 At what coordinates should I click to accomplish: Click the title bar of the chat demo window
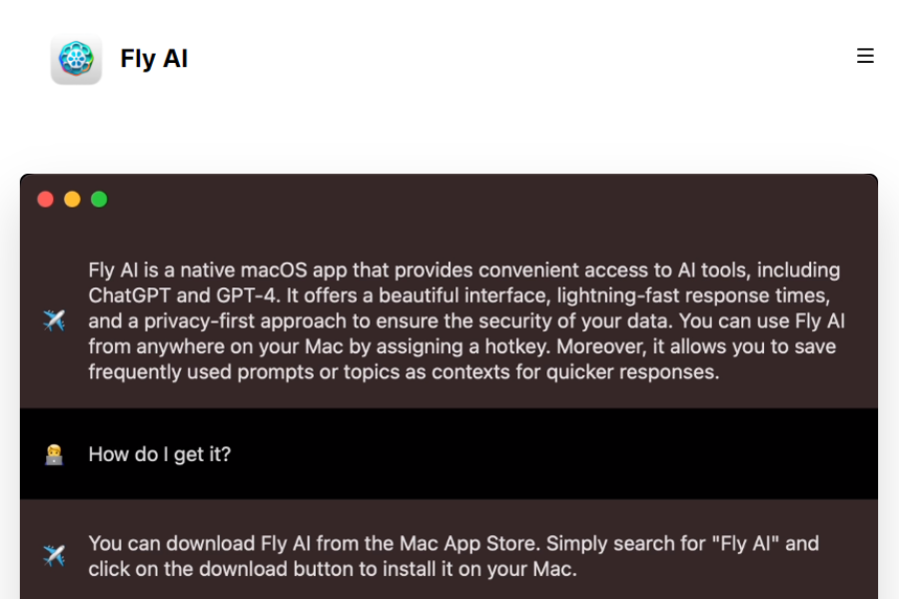coord(449,199)
